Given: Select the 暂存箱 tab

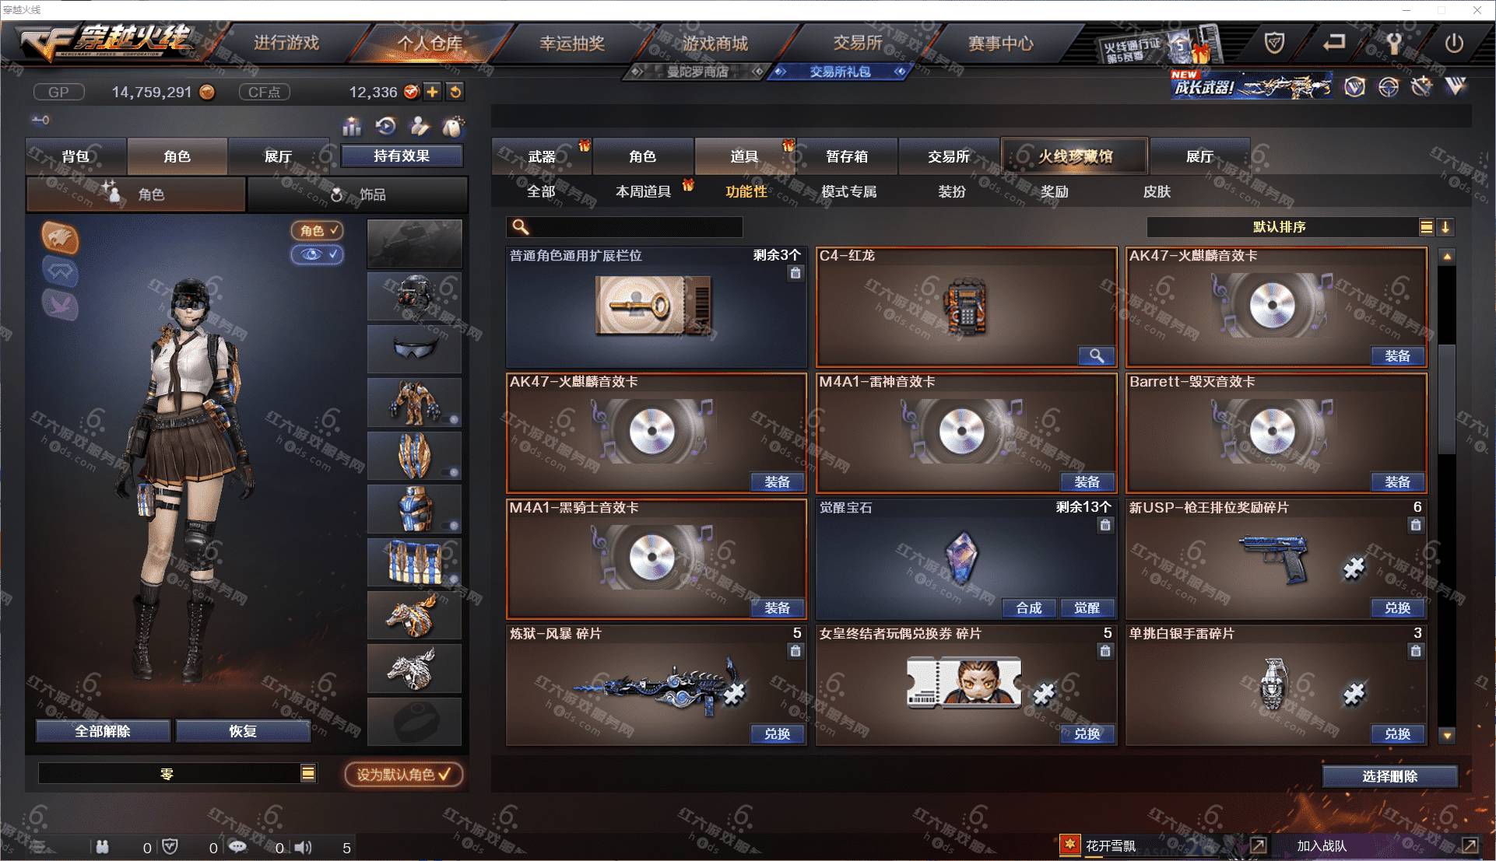Looking at the screenshot, I should [x=847, y=156].
